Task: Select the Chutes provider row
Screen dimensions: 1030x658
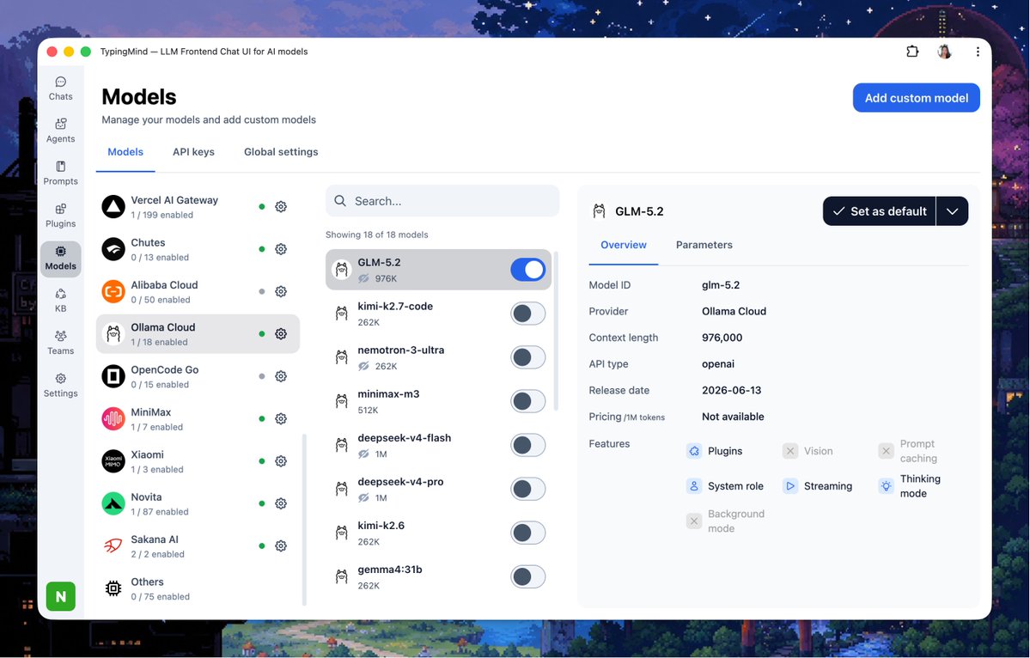Action: tap(198, 249)
